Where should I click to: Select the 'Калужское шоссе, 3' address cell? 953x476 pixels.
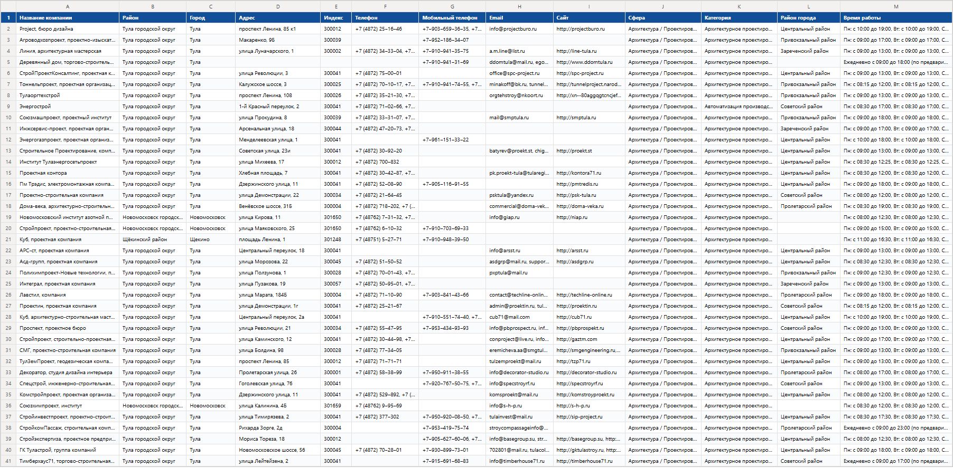[278, 84]
